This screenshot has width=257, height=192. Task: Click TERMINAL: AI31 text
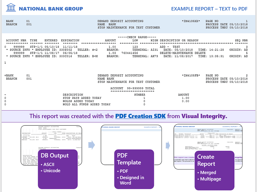coord(145,50)
